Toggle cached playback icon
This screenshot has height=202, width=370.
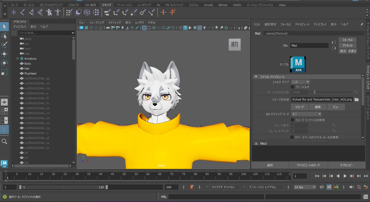329,187
